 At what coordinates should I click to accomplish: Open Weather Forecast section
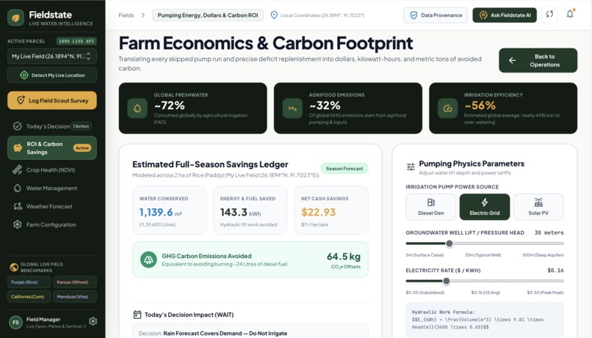[52, 206]
